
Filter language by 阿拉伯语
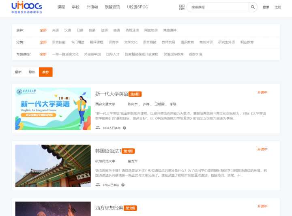(151, 30)
